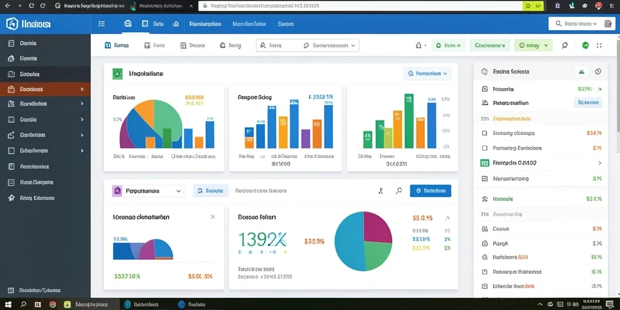Click the clock icon in right panel header

coord(598,71)
